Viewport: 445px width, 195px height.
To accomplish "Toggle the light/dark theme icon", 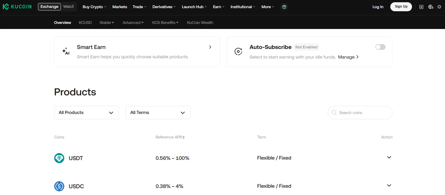I will (439, 7).
